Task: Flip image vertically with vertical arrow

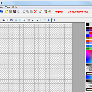Action: coord(45,20)
